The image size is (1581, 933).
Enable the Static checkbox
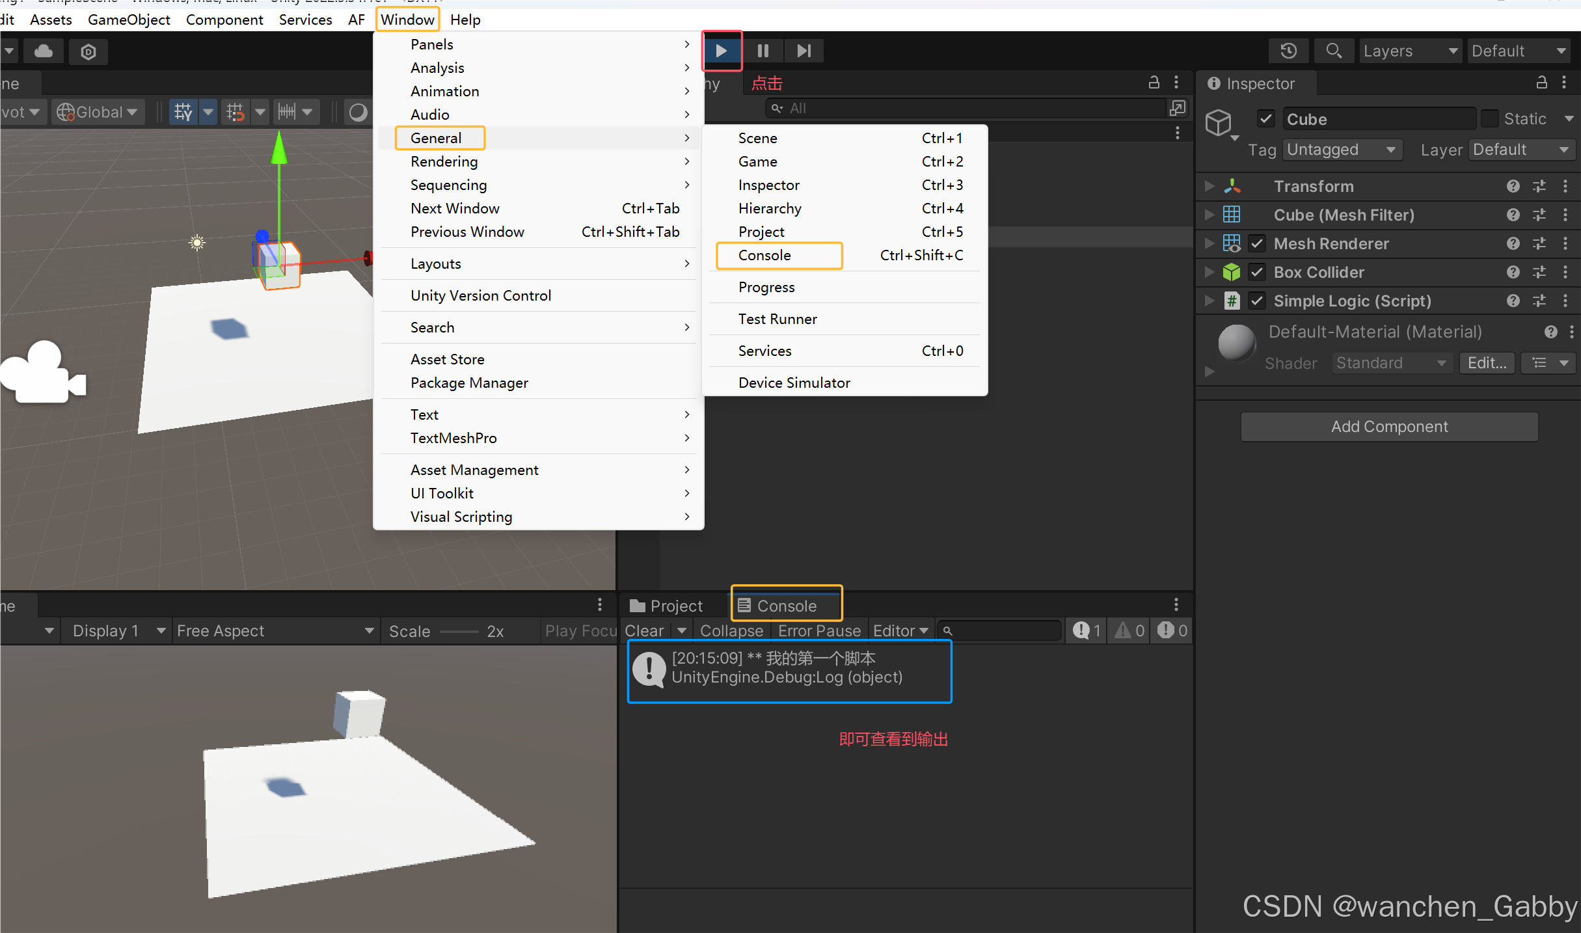(x=1489, y=119)
